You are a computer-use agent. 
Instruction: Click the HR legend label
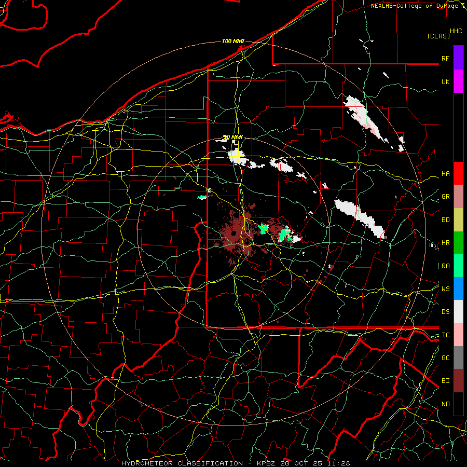pos(445,243)
